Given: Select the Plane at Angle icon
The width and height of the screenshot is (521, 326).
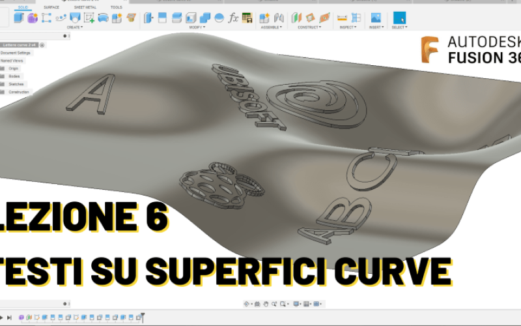Looking at the screenshot, I should [x=311, y=18].
